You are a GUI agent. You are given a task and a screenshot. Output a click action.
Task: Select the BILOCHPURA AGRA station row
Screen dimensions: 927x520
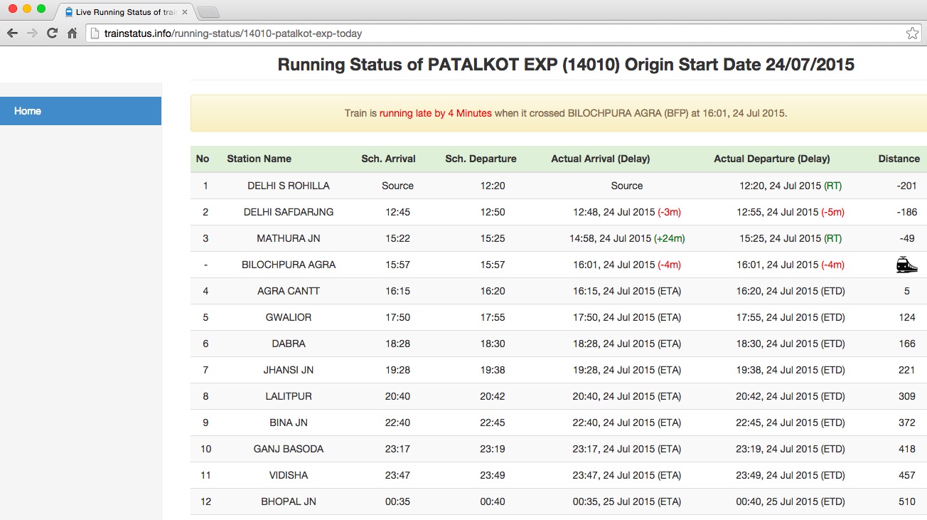click(x=288, y=265)
